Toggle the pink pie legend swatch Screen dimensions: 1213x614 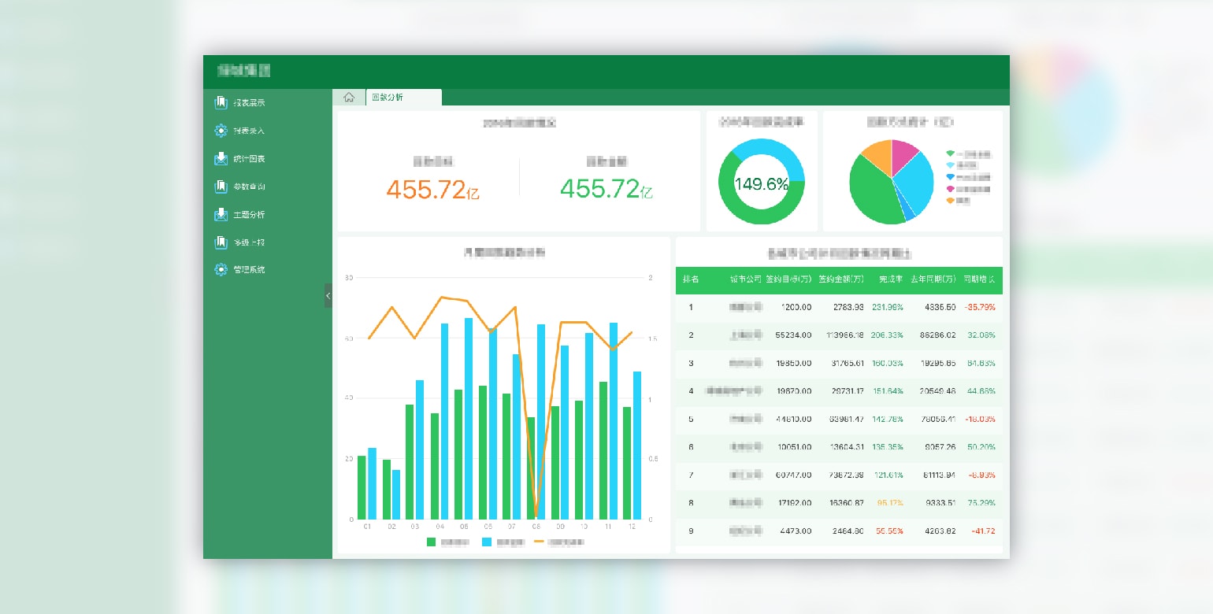(x=951, y=189)
